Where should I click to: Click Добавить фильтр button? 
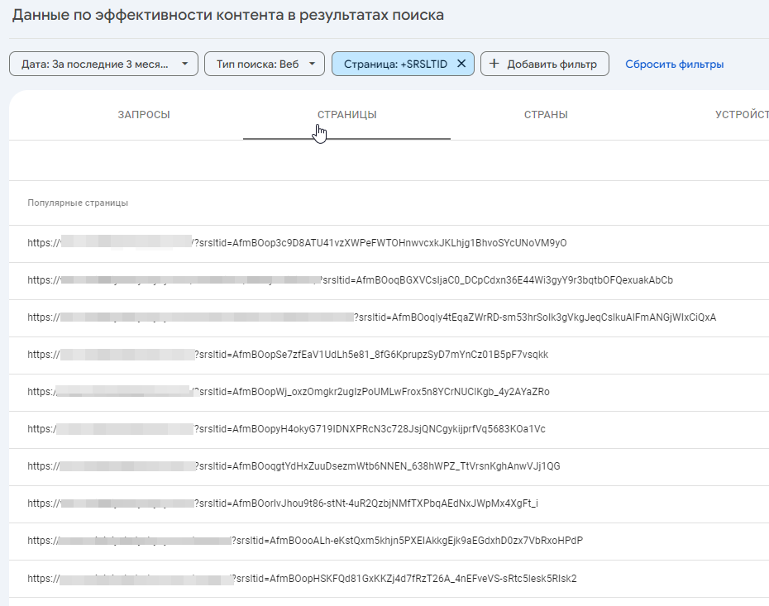pos(544,64)
